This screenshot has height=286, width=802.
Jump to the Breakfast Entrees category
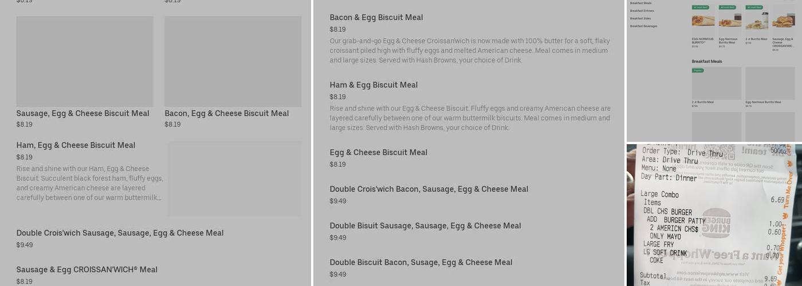pos(642,11)
